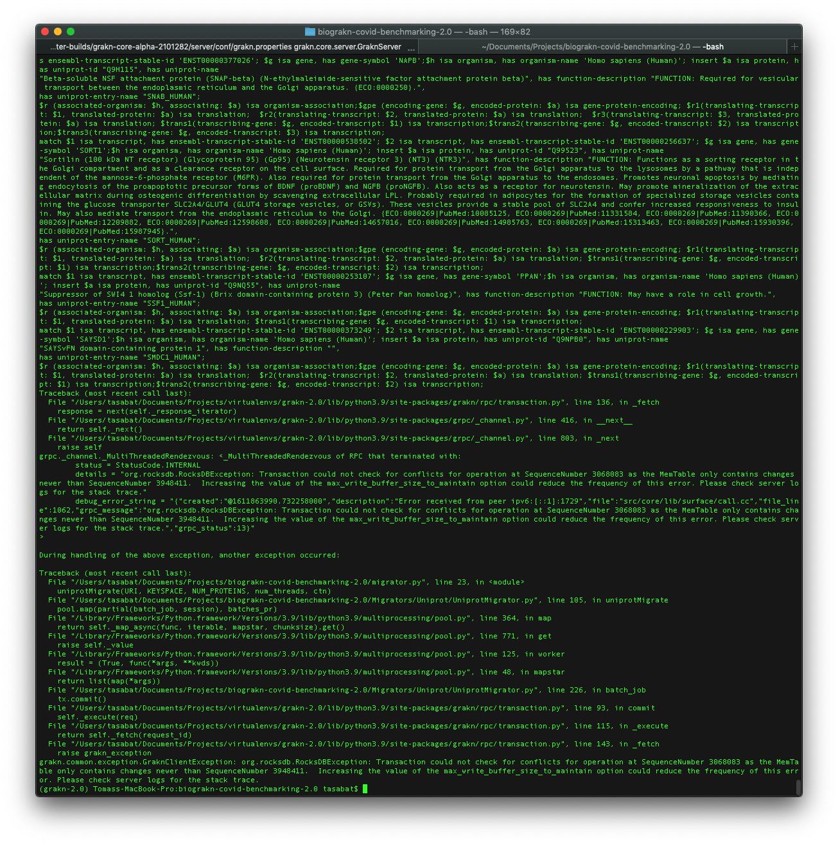The image size is (838, 844).
Task: Click the text "SNAB_HUMAN" entry name
Action: point(169,96)
